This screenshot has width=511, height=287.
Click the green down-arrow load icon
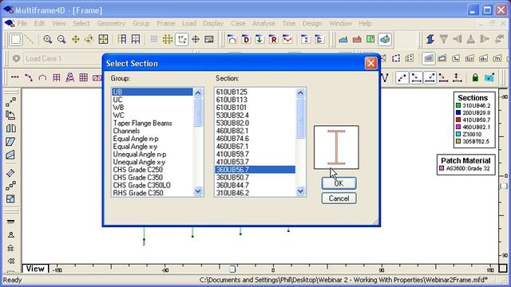(x=259, y=39)
